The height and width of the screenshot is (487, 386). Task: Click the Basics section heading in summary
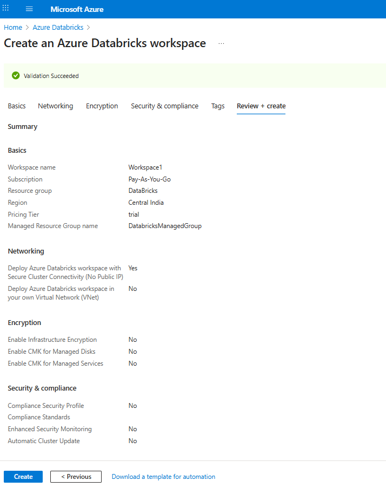coord(17,150)
